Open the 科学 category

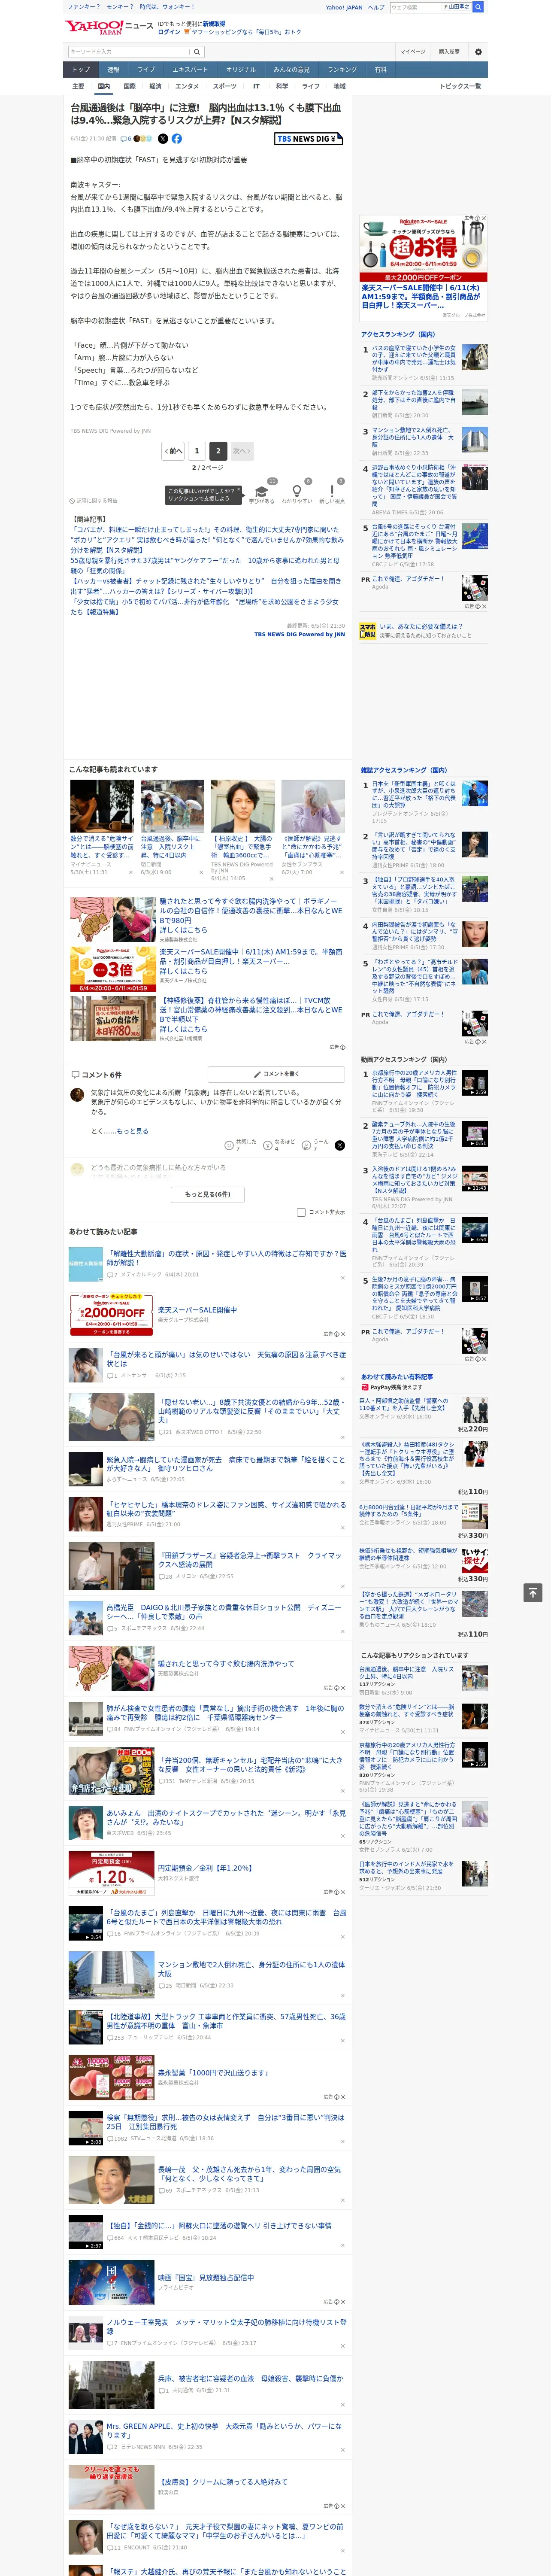point(282,86)
